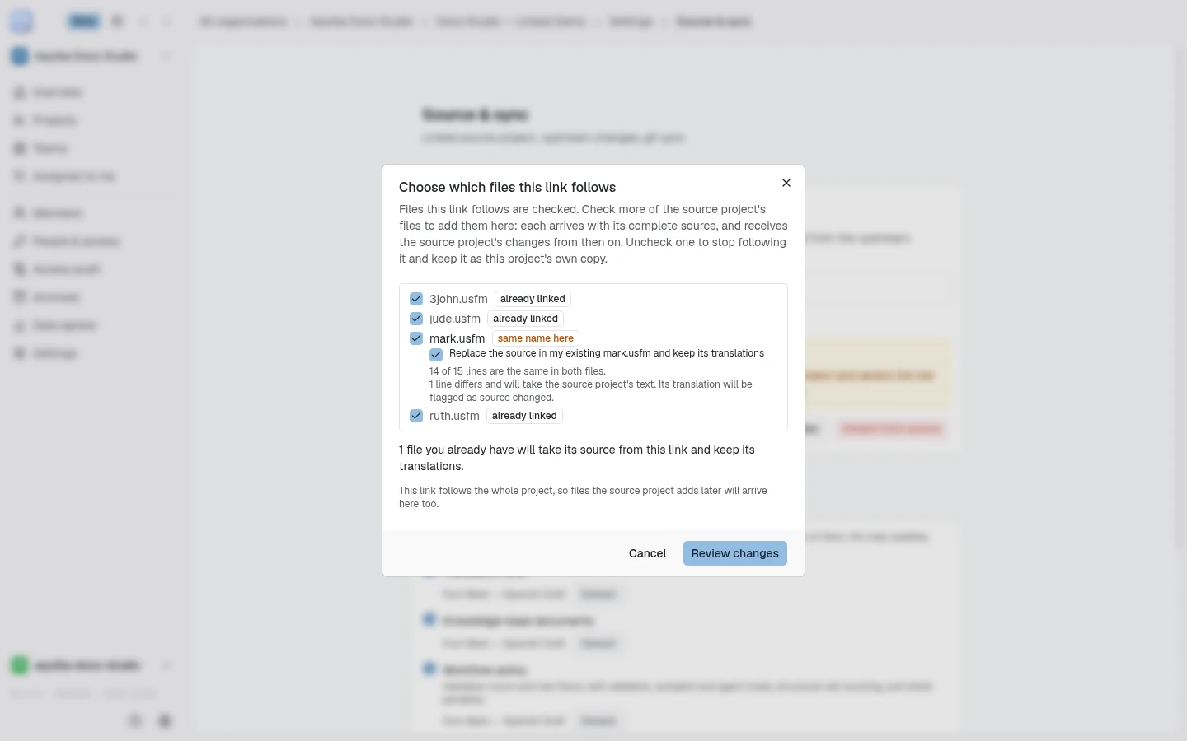Click the "This link follows the whole project" note
1187x741 pixels.
(x=584, y=497)
